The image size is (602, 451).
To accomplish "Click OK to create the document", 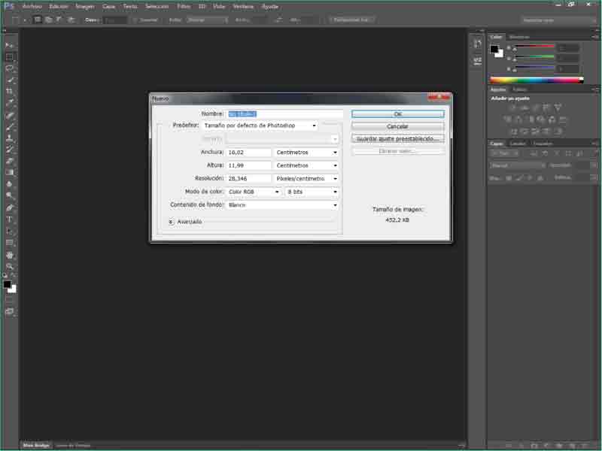I will [x=397, y=114].
